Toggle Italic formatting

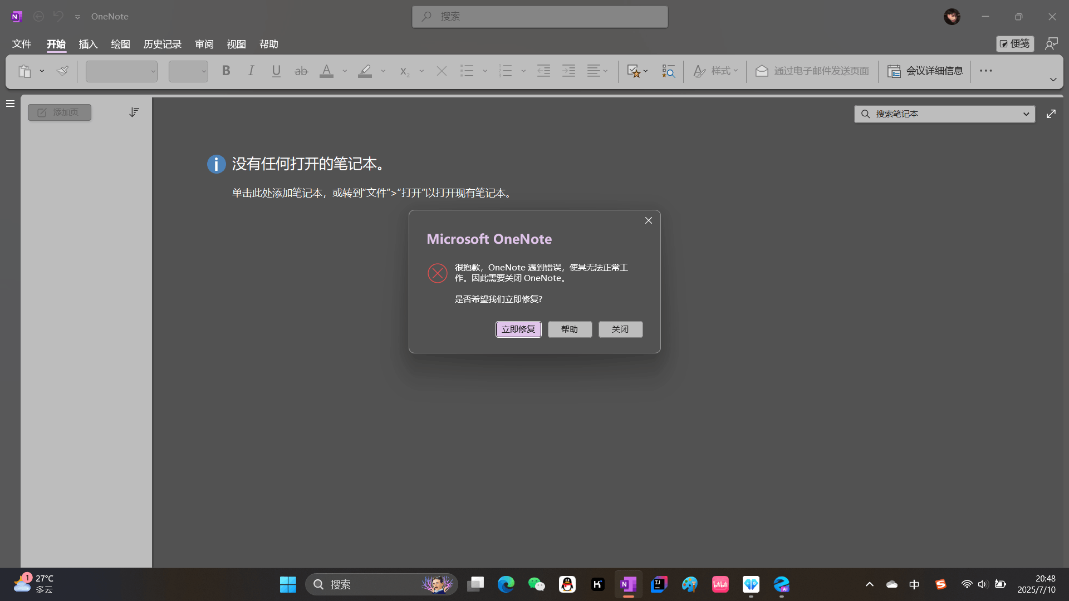251,71
